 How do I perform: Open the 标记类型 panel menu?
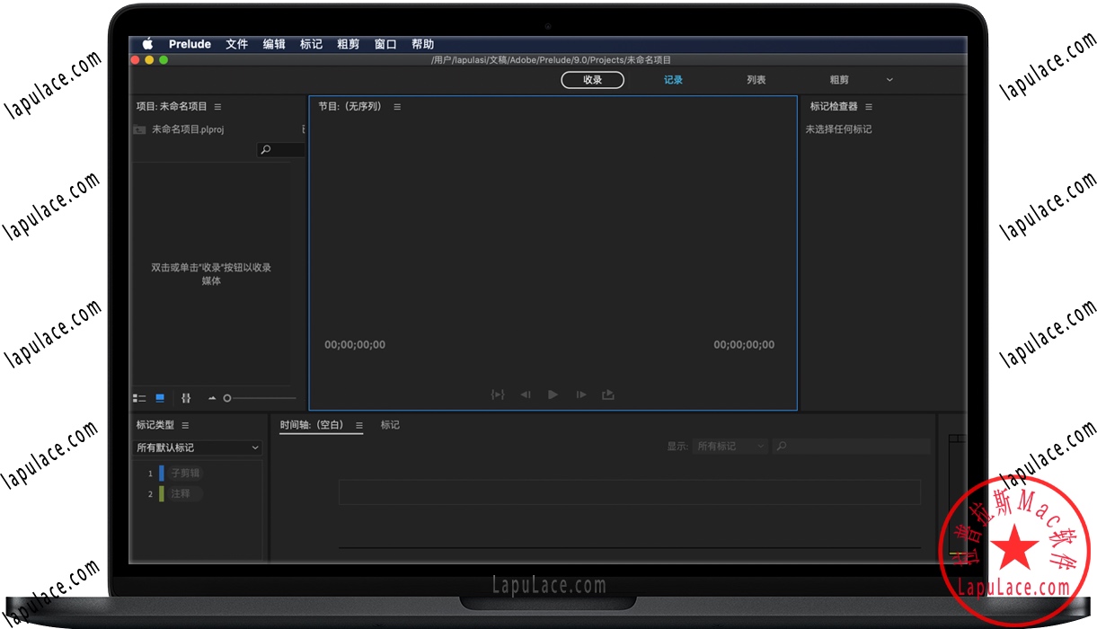coord(185,424)
